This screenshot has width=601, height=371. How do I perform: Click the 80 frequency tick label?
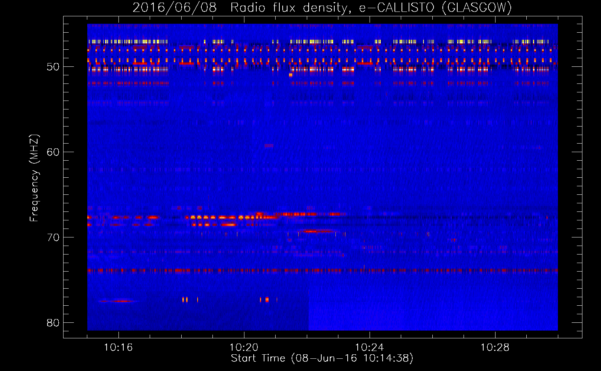coord(53,323)
